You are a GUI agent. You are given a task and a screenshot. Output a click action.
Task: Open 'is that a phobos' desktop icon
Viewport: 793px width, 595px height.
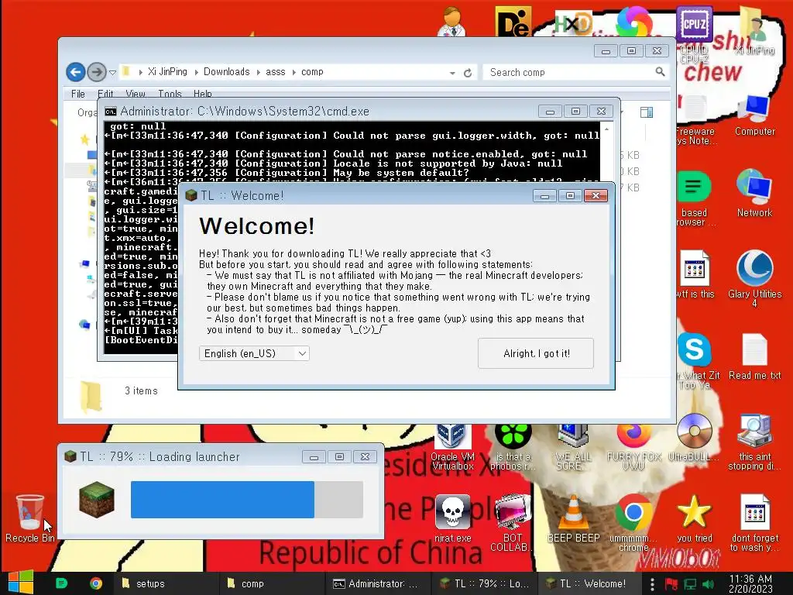(513, 447)
